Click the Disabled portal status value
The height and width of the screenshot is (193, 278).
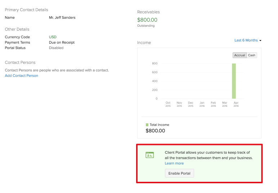pos(56,48)
